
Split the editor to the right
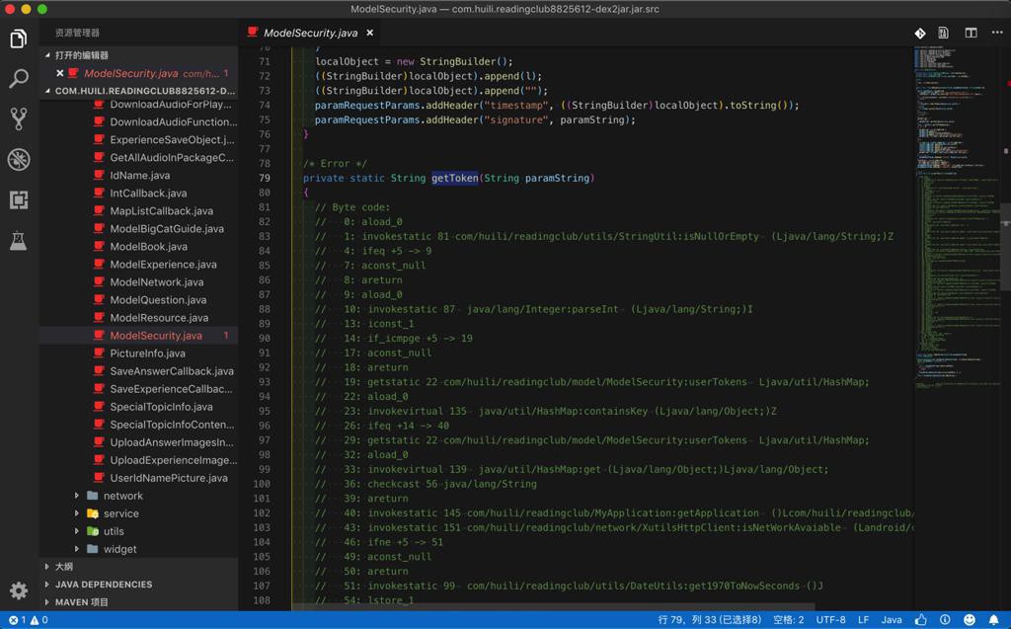(971, 33)
